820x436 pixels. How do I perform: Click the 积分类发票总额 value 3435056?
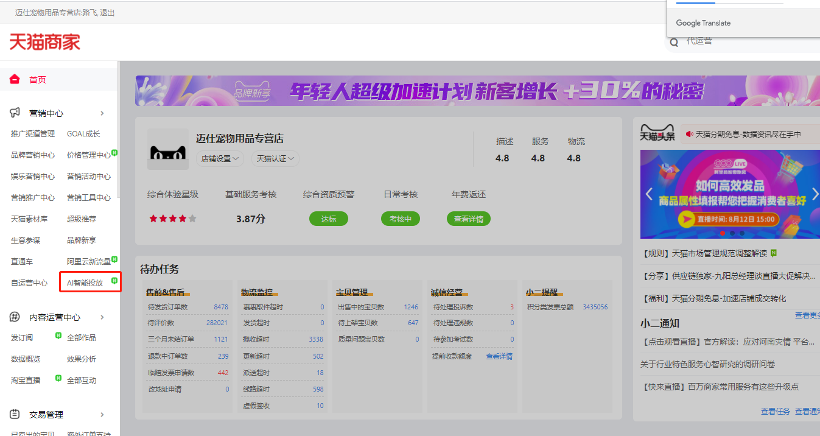595,307
